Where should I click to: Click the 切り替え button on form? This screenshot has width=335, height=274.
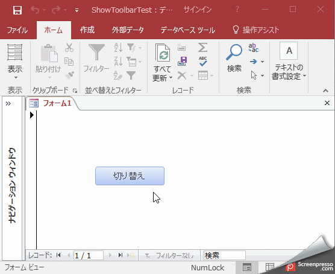coord(130,176)
